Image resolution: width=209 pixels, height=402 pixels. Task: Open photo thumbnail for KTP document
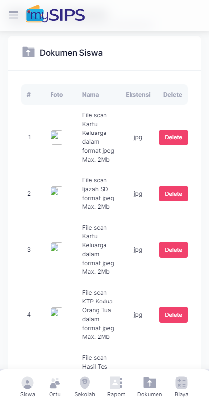[56, 315]
